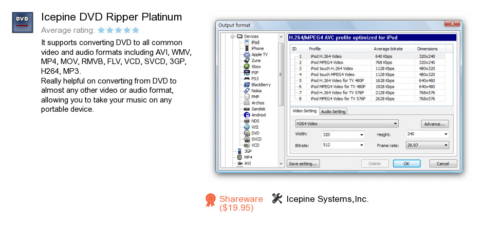This screenshot has width=483, height=226.
Task: Select the iPod touch MPEG4 Video profile
Action: click(x=368, y=75)
